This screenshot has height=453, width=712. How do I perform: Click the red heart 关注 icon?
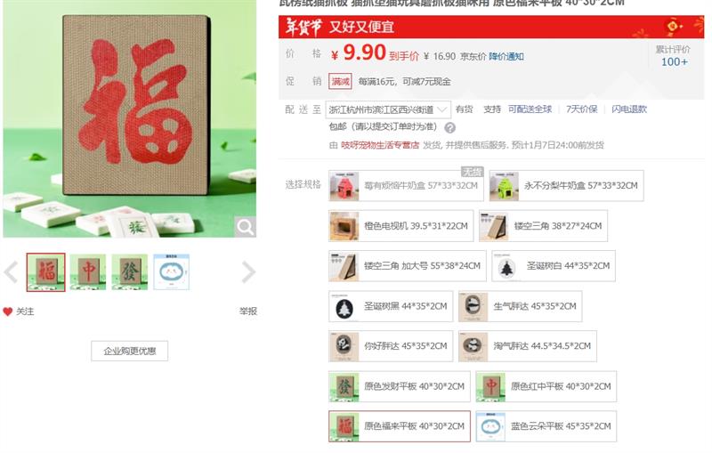[x=8, y=311]
